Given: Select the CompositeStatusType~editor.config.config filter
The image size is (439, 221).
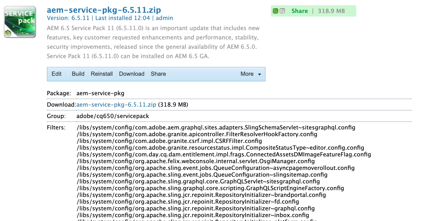Looking at the screenshot, I should coord(221,148).
